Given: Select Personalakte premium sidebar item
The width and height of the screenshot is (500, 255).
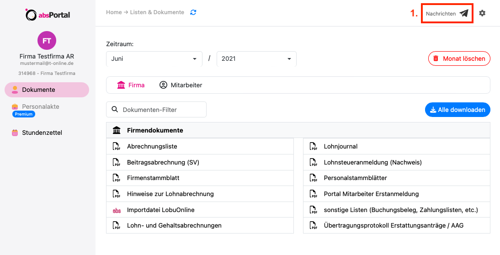Looking at the screenshot, I should pos(40,107).
